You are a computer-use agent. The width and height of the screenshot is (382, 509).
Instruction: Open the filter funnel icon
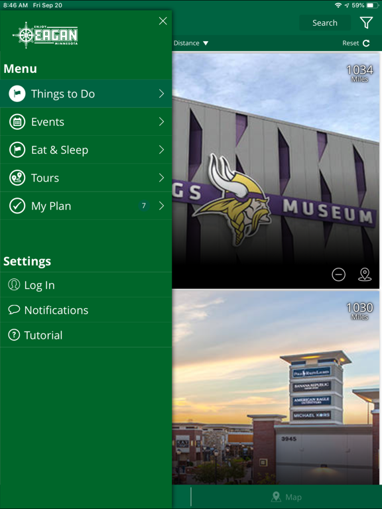coord(366,23)
